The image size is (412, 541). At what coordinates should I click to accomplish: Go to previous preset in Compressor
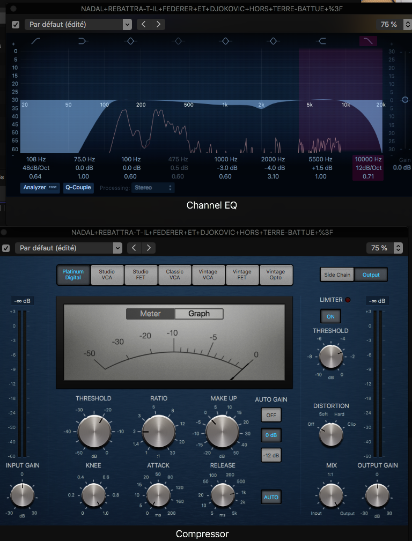pyautogui.click(x=134, y=248)
